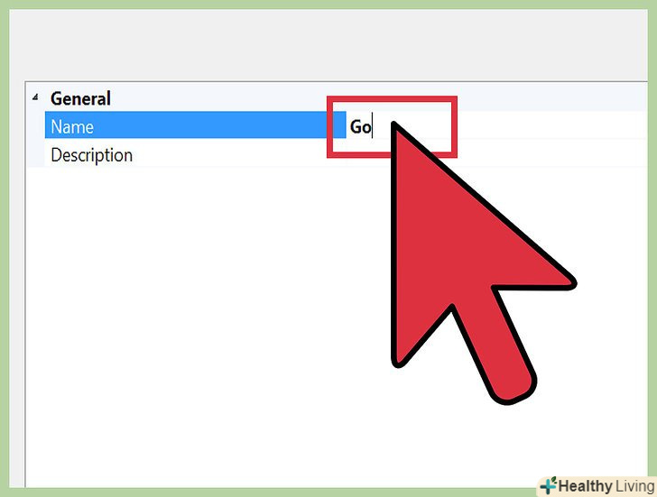Click the General row's far right area
Viewport: 657px width, 497px height.
tap(553, 97)
